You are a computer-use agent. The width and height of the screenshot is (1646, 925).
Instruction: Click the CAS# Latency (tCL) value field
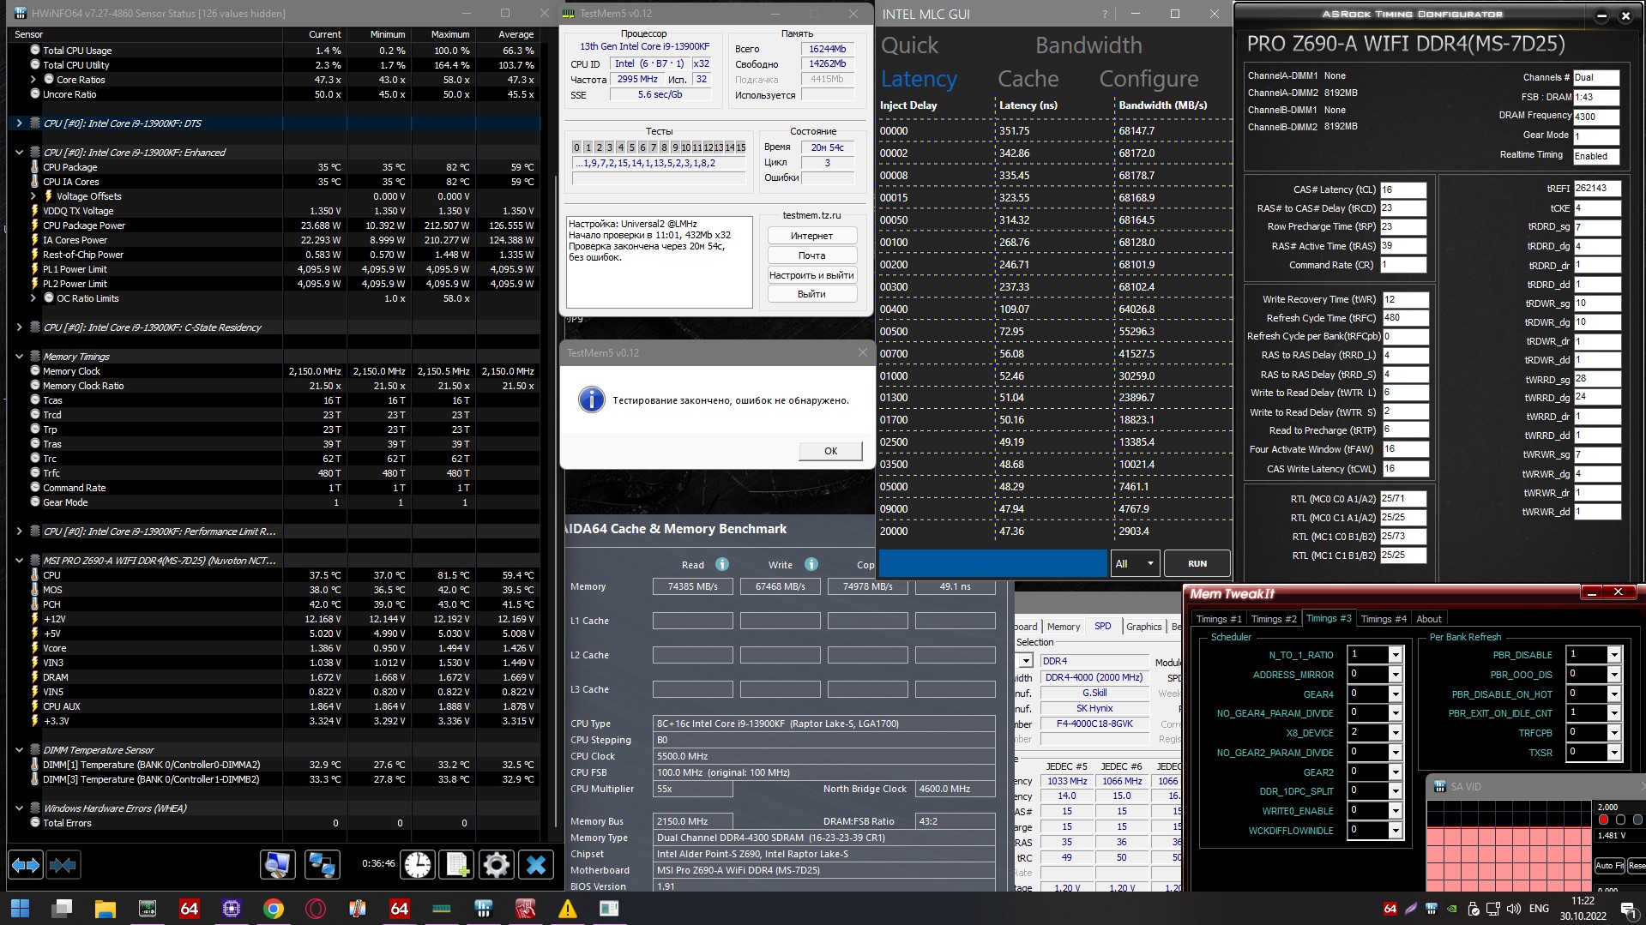pos(1403,189)
